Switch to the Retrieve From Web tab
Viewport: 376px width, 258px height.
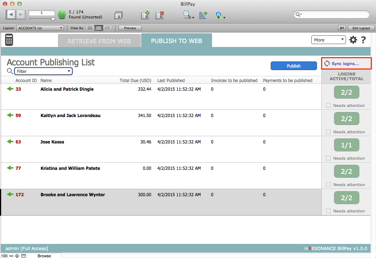[x=99, y=41]
